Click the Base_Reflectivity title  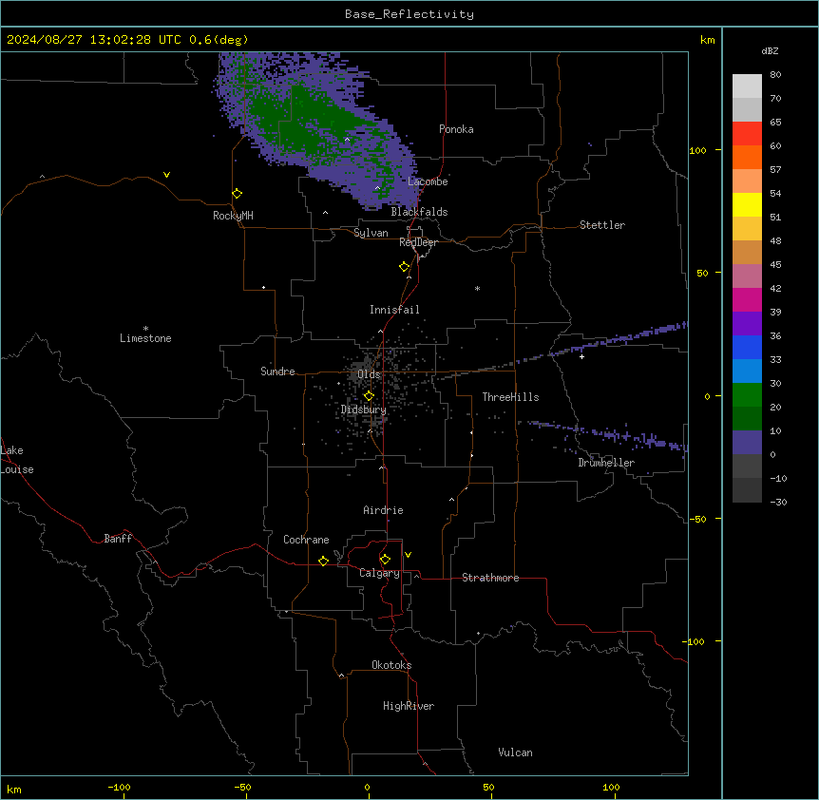[409, 14]
